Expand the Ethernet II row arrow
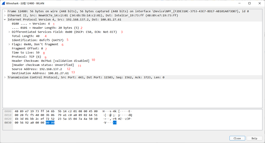This screenshot has height=143, width=265. tap(5, 15)
